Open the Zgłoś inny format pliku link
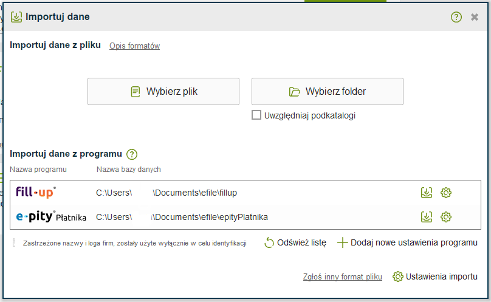Screen dimensions: 491x302 click(343, 277)
